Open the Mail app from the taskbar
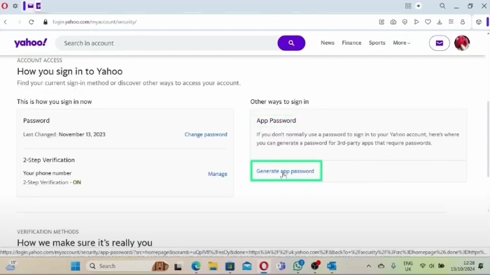This screenshot has height=275, width=490. tap(247, 267)
